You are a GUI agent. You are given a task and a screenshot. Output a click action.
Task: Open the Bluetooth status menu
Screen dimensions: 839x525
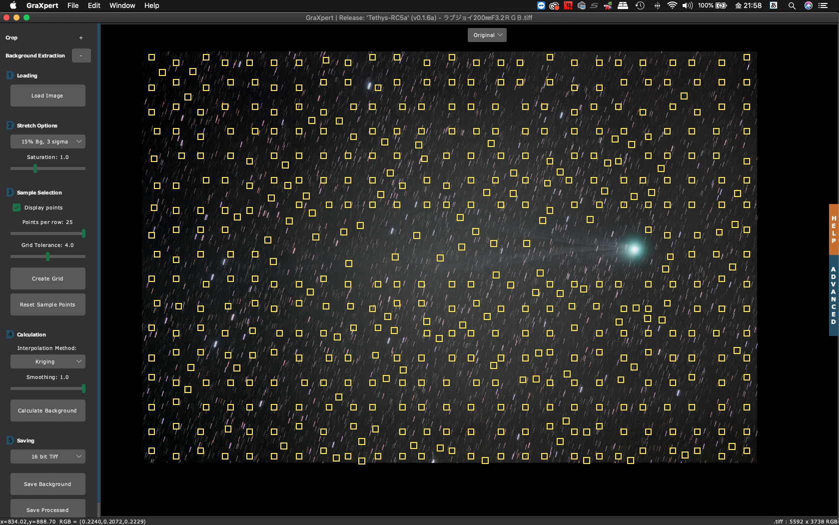(x=657, y=5)
